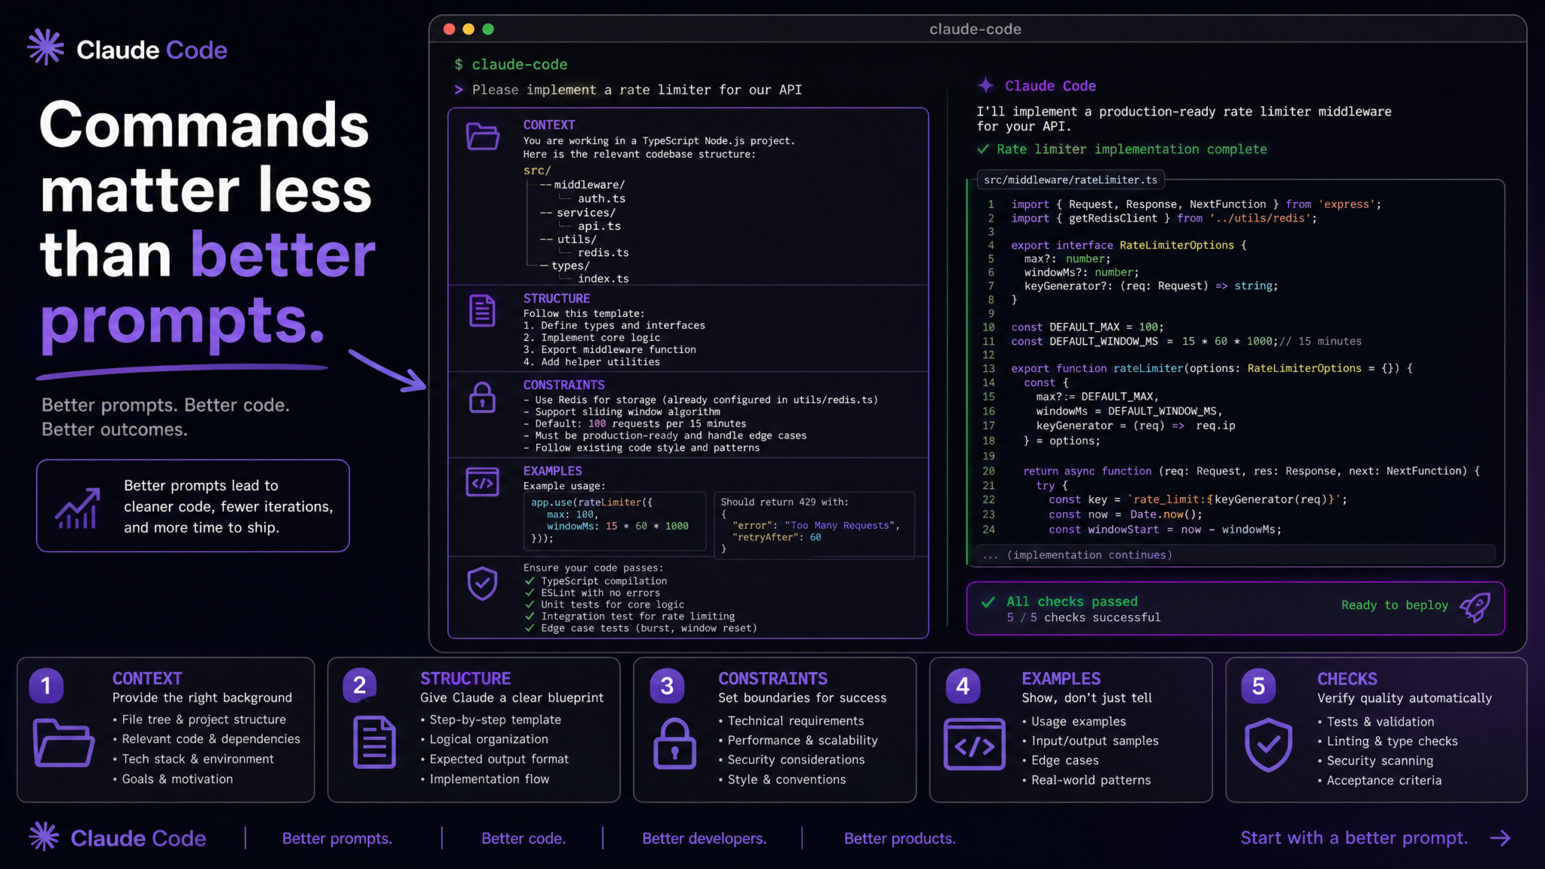1545x869 pixels.
Task: Click code line 13 export function rateLimiter
Action: point(1212,368)
